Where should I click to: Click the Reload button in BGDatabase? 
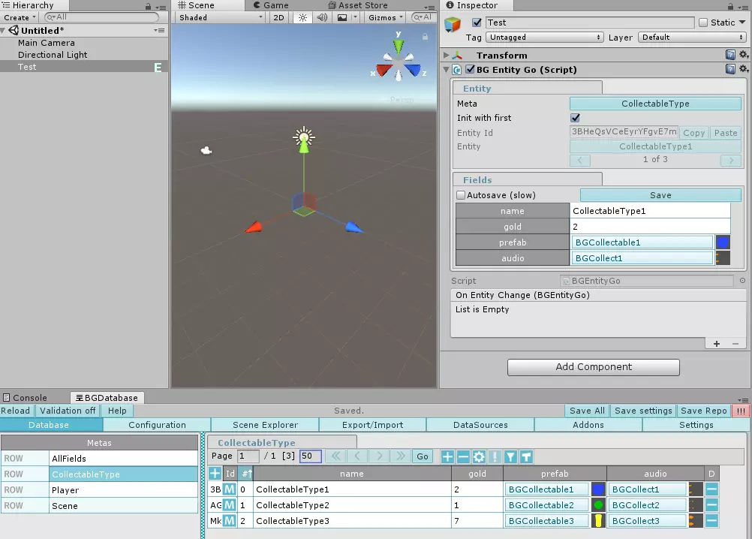pos(17,411)
